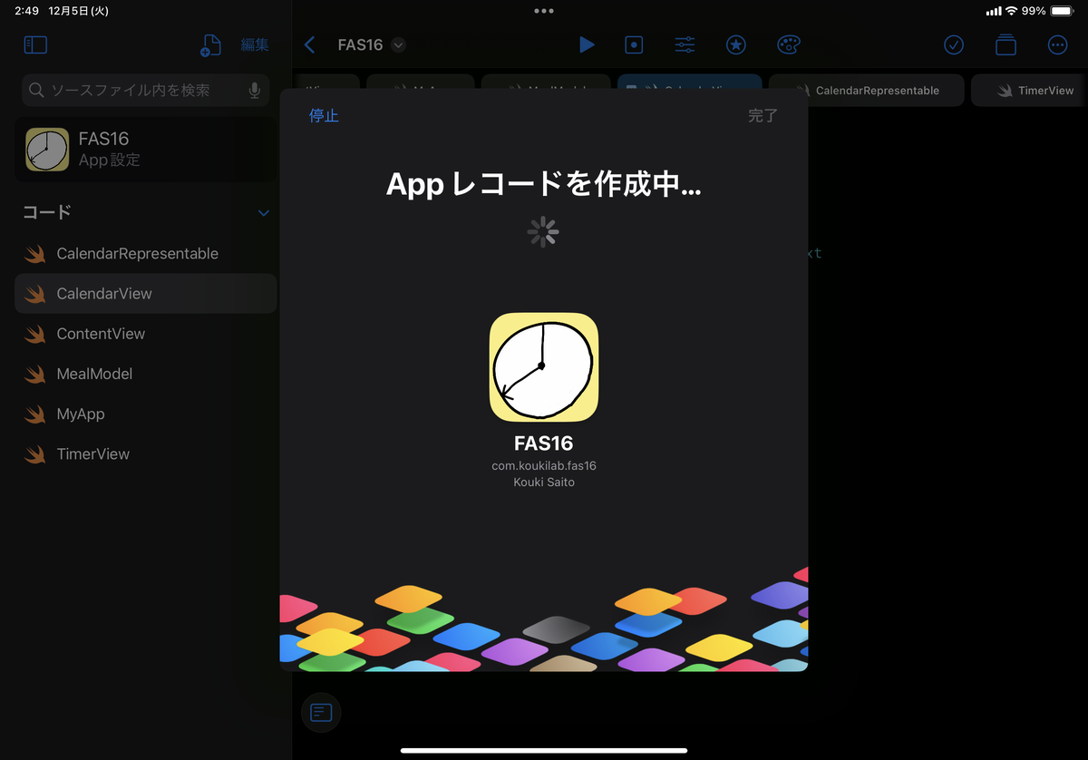Tap the three-dot multitasking control at top
The height and width of the screenshot is (760, 1088).
pyautogui.click(x=544, y=11)
